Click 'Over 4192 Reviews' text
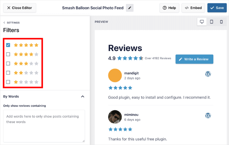229x145 pixels. click(158, 58)
